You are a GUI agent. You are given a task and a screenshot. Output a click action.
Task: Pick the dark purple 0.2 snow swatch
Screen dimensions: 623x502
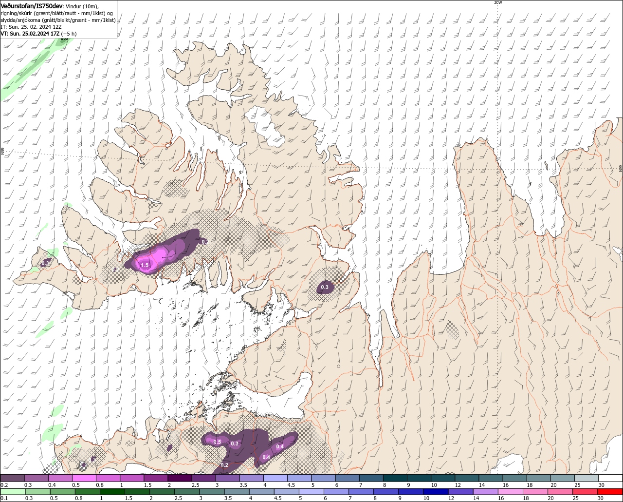pos(12,478)
